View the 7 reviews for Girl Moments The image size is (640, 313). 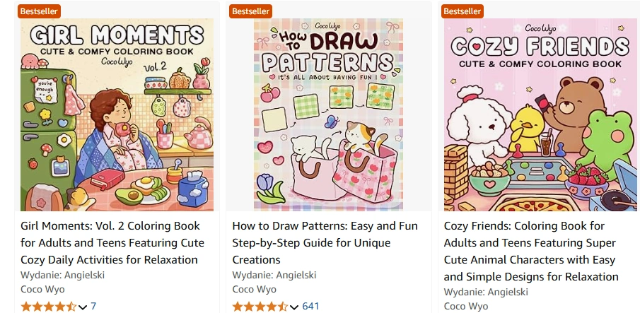point(93,306)
